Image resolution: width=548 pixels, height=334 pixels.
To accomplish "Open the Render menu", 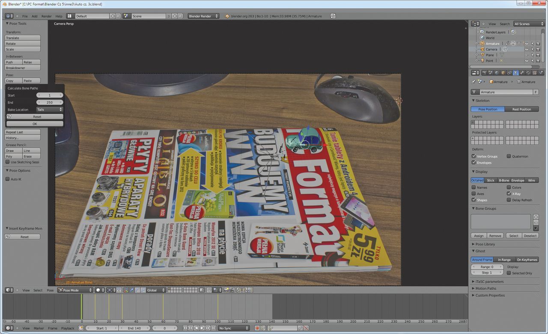I will [46, 16].
